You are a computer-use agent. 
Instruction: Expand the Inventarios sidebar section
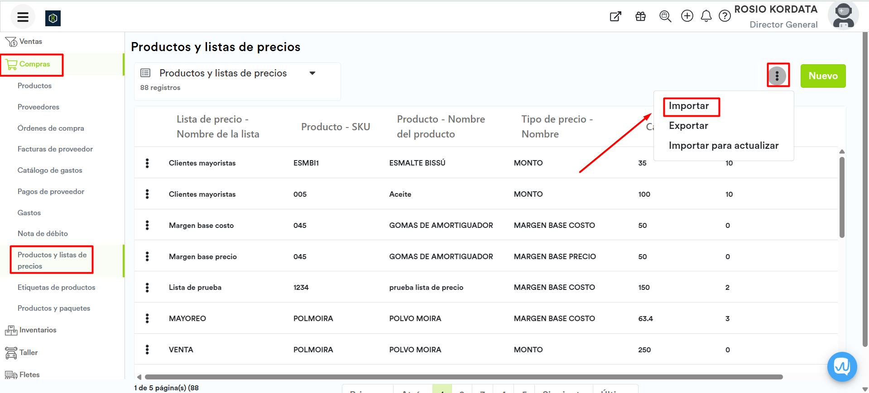pyautogui.click(x=38, y=330)
